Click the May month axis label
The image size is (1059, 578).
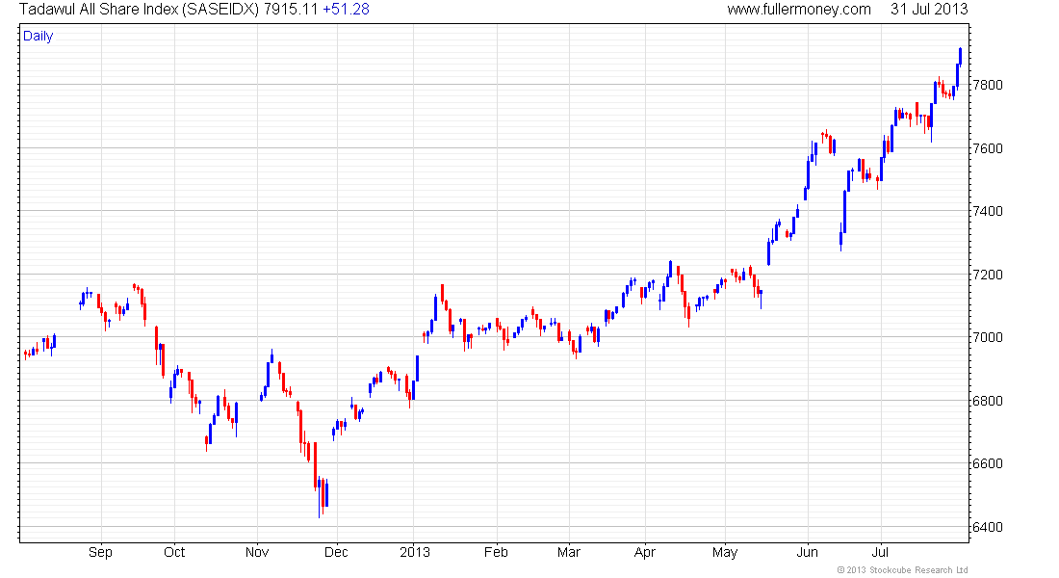coord(725,553)
